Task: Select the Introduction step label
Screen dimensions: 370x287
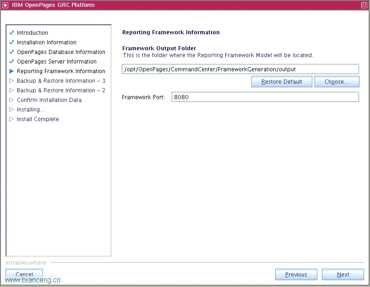Action: (x=33, y=33)
